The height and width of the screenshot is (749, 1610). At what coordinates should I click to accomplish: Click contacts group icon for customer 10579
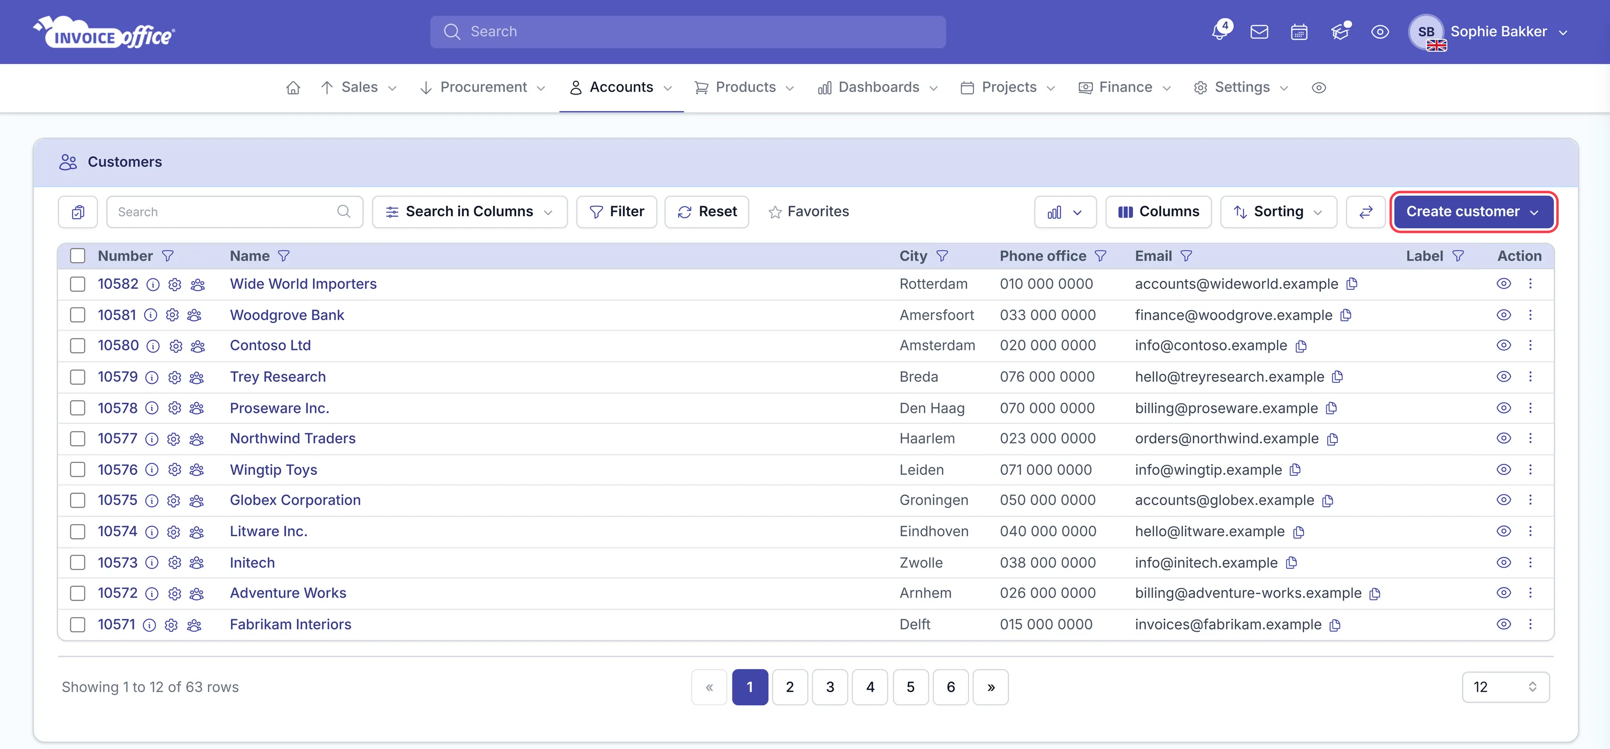click(x=196, y=377)
